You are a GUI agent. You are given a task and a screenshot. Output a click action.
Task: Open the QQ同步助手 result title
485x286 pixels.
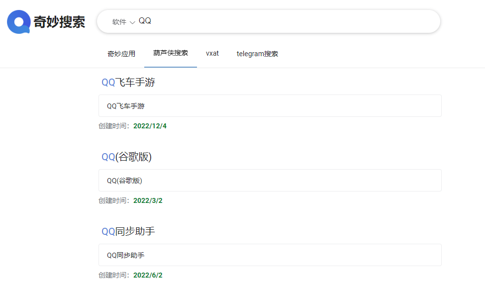[x=128, y=231]
